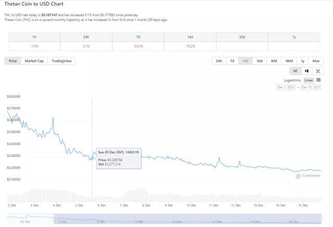Switch to candlestick chart icon
The image size is (333, 227).
(306, 71)
